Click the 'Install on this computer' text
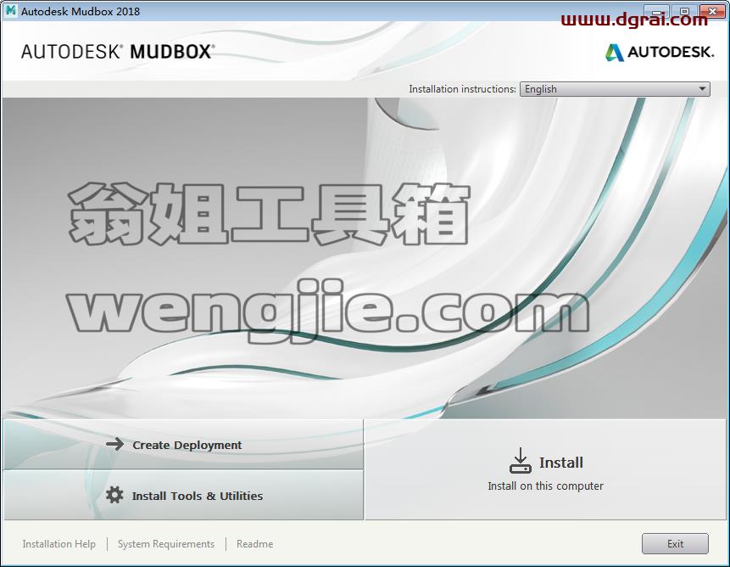The width and height of the screenshot is (730, 567). [546, 486]
